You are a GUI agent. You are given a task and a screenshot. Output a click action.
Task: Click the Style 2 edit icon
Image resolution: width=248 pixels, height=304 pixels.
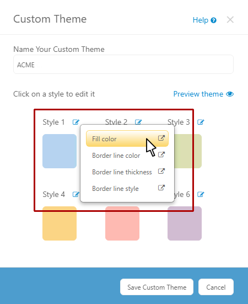(x=138, y=122)
